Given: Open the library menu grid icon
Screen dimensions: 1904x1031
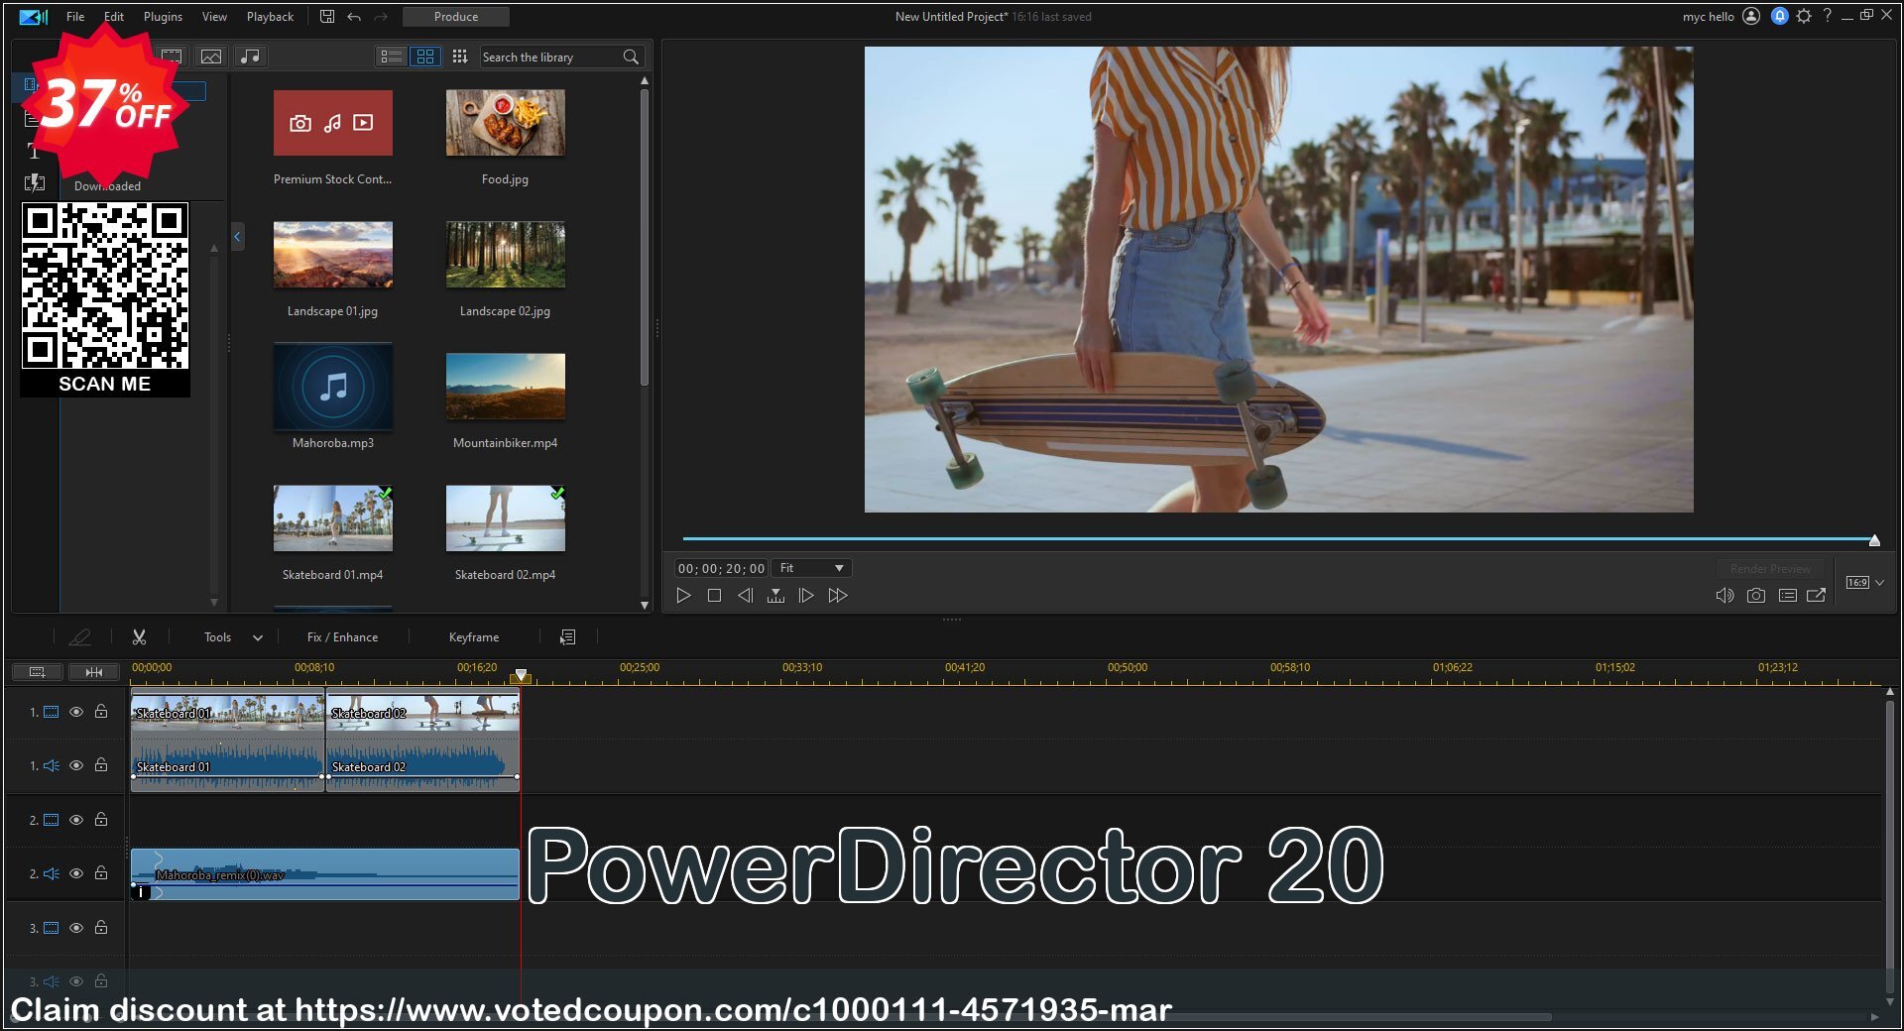Looking at the screenshot, I should [459, 57].
